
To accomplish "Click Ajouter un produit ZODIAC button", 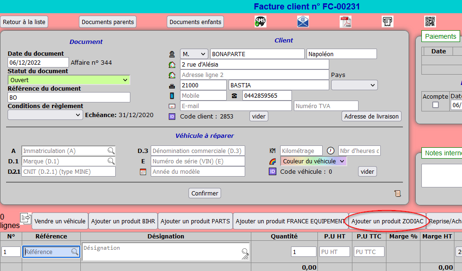I will pyautogui.click(x=387, y=221).
